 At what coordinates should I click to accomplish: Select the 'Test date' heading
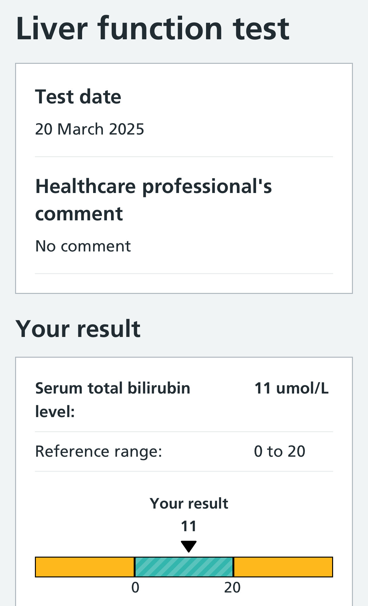[x=78, y=96]
